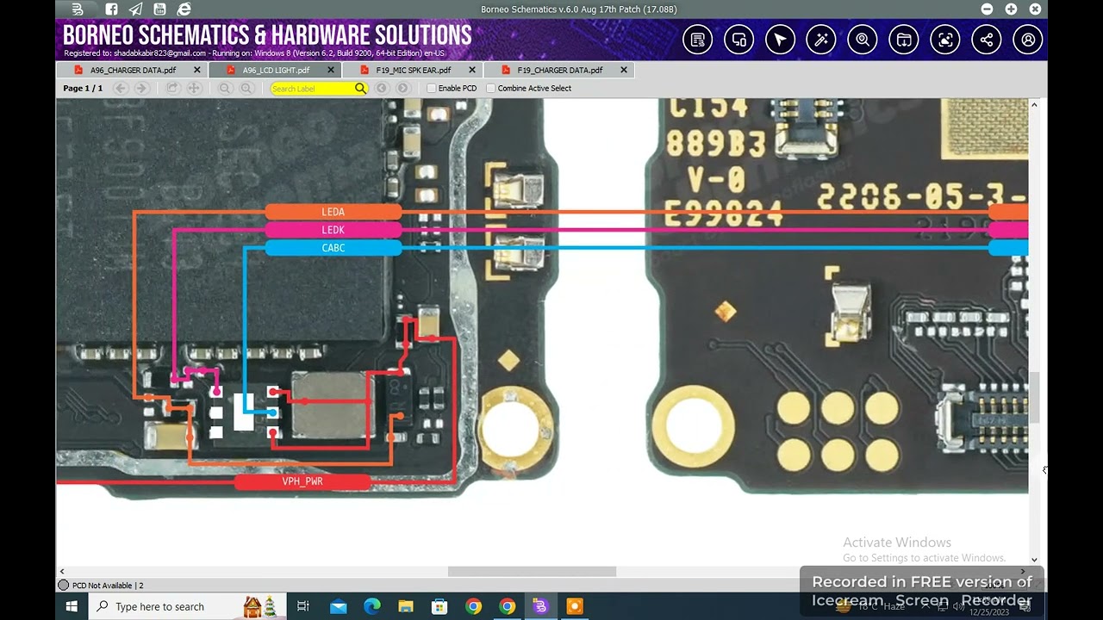
Task: Go to previous page arrow
Action: (x=121, y=88)
